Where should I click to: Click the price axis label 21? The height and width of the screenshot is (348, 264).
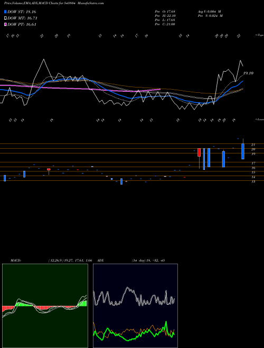(x=253, y=144)
